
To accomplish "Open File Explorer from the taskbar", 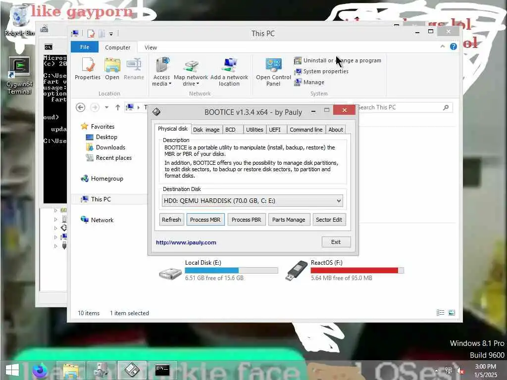I will 71,370.
